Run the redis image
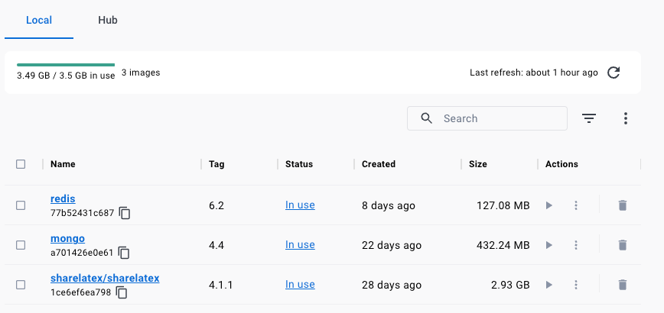This screenshot has height=313, width=664. click(x=548, y=205)
